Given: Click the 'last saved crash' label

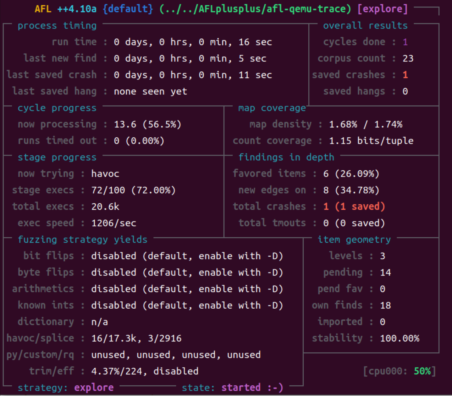Looking at the screenshot, I should (51, 75).
